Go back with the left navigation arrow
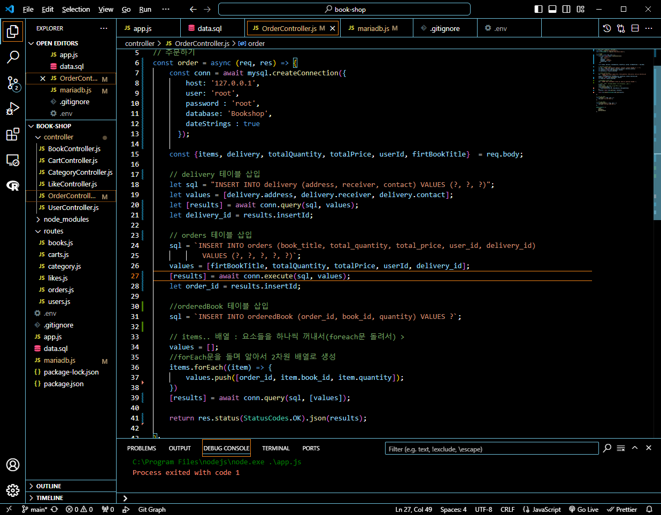The image size is (661, 515). pos(193,9)
